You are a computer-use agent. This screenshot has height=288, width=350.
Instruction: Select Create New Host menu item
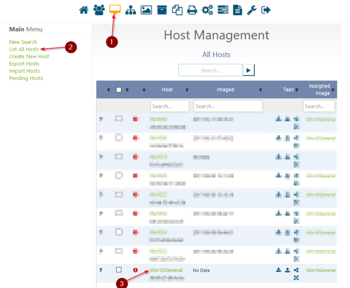coord(29,57)
